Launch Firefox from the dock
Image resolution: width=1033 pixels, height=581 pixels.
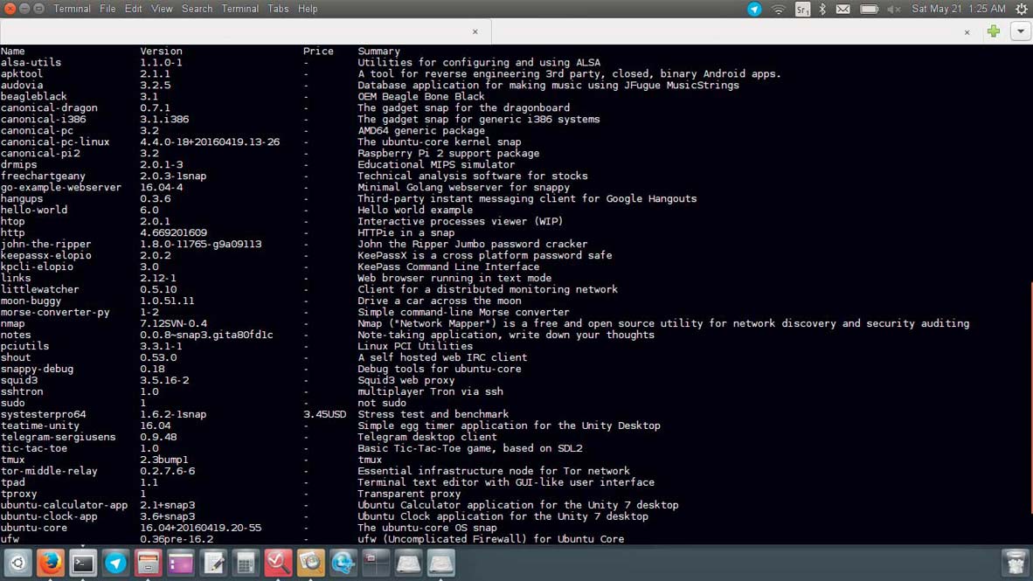pos(51,564)
